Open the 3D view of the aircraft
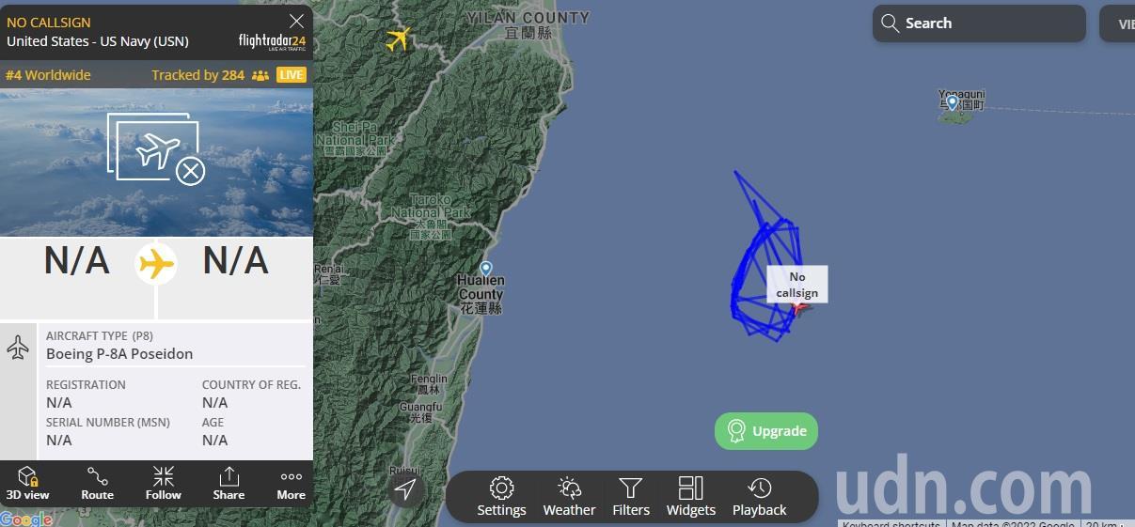This screenshot has height=527, width=1135. (27, 484)
